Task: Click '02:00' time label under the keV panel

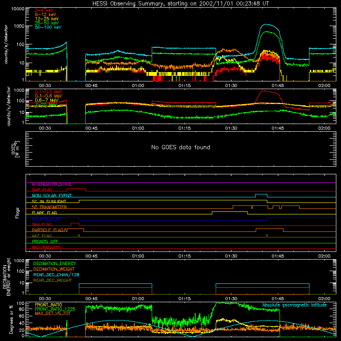Action: (x=324, y=86)
